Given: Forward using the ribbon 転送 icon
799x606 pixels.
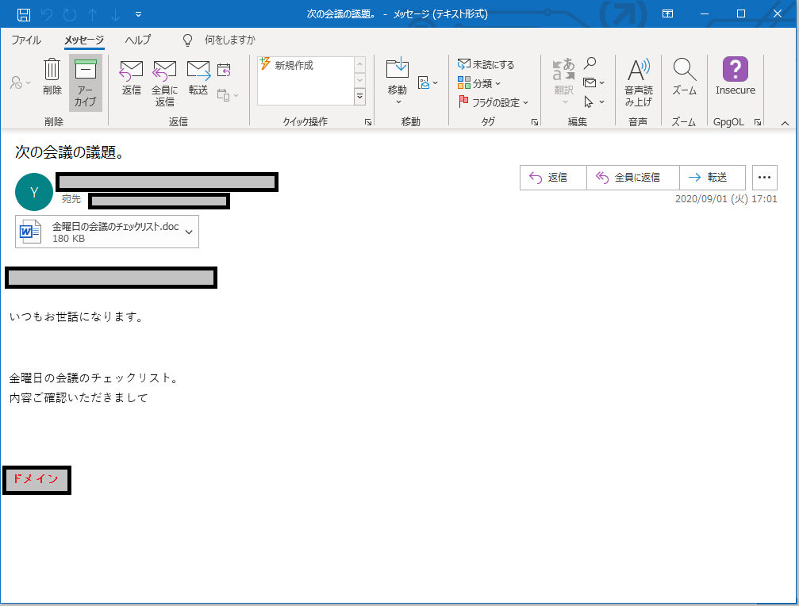Looking at the screenshot, I should tap(198, 78).
